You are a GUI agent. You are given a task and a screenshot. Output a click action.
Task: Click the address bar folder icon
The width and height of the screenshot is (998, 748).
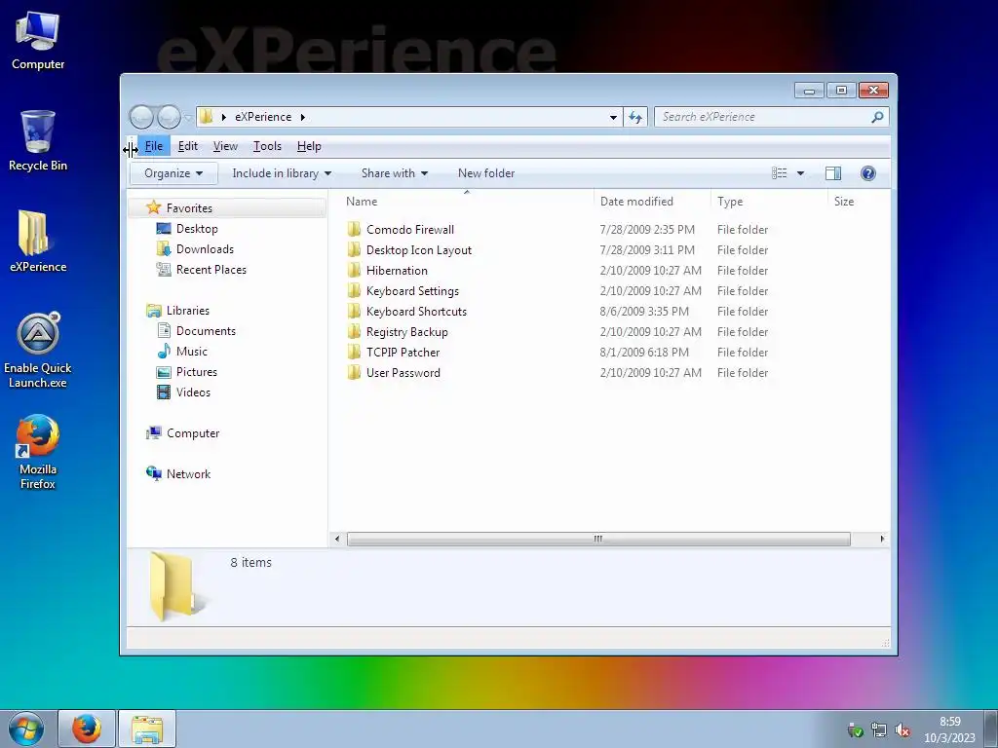point(206,117)
